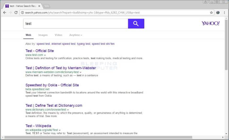Expand the www.test.com result arrow
This screenshot has width=229, height=140.
tap(45, 55)
